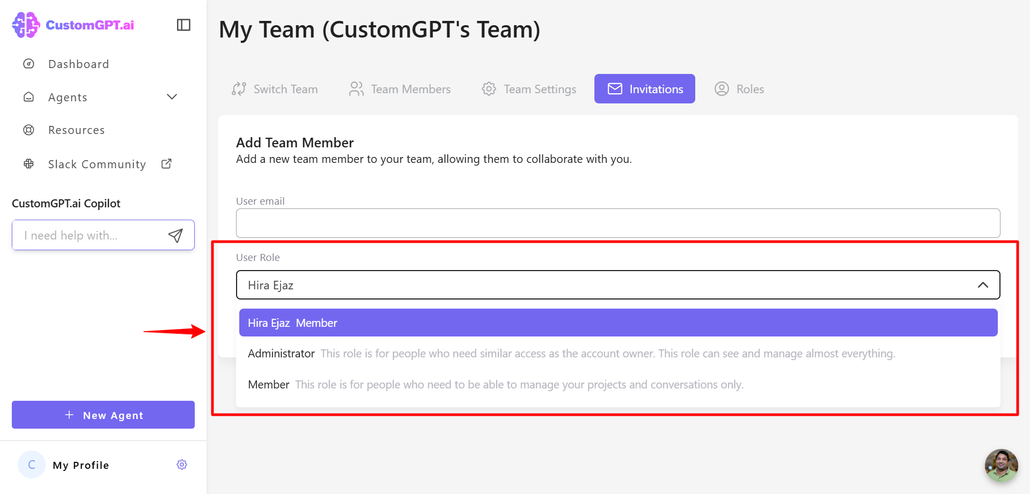Click the 'CustomGPT.ai Copilot' heading
Viewport: 1030px width, 494px height.
click(x=66, y=204)
